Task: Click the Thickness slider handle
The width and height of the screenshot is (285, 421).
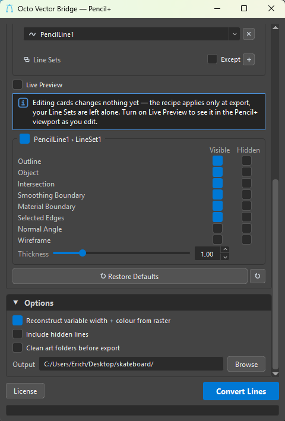Action: point(83,253)
